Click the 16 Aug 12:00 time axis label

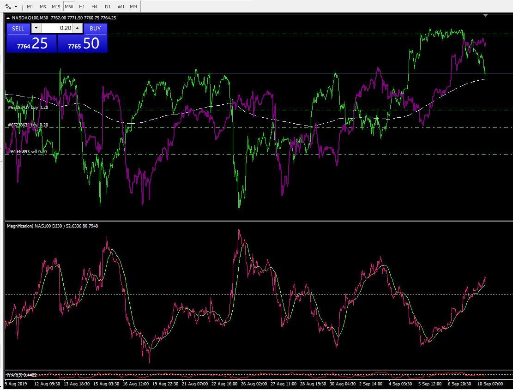coord(136,384)
